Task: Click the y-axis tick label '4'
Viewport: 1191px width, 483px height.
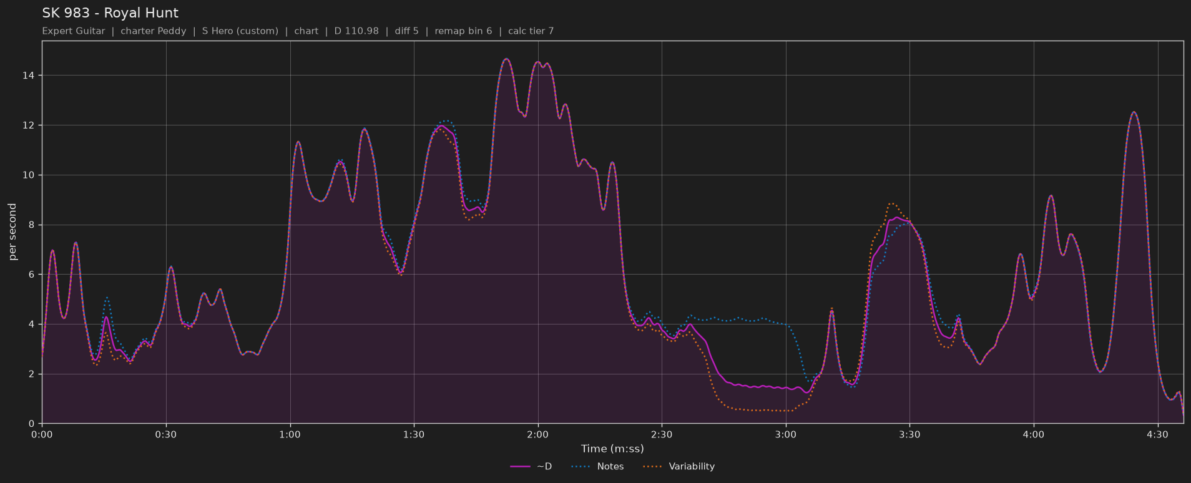Action: (x=31, y=324)
